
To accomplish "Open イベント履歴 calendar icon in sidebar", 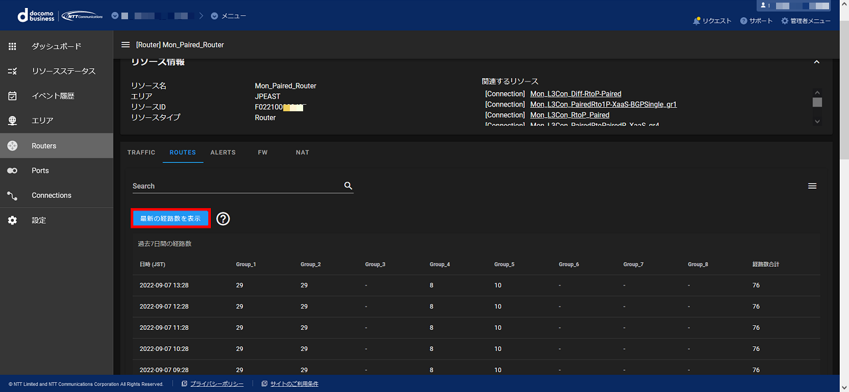I will [x=12, y=96].
